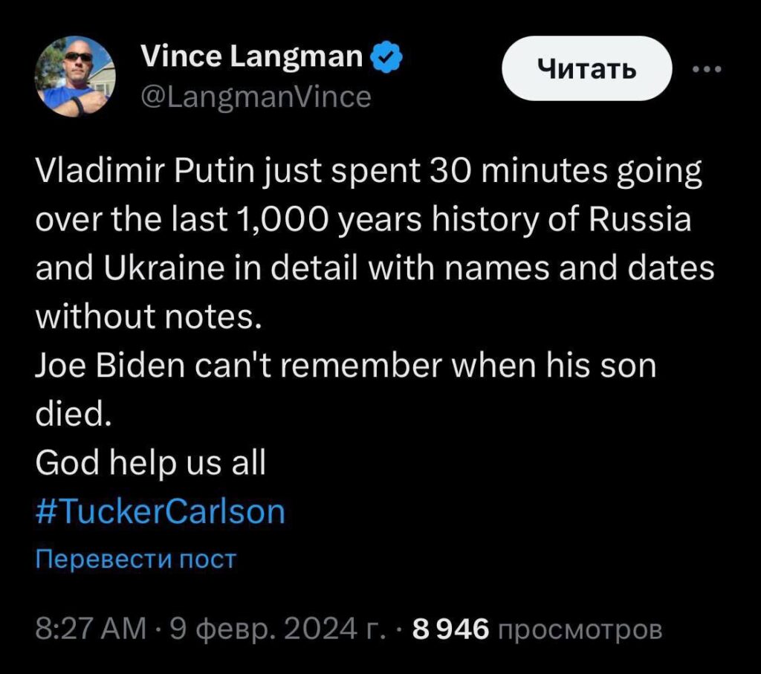Translate the post via Перевести пост
Viewport: 761px width, 674px height.
point(135,559)
